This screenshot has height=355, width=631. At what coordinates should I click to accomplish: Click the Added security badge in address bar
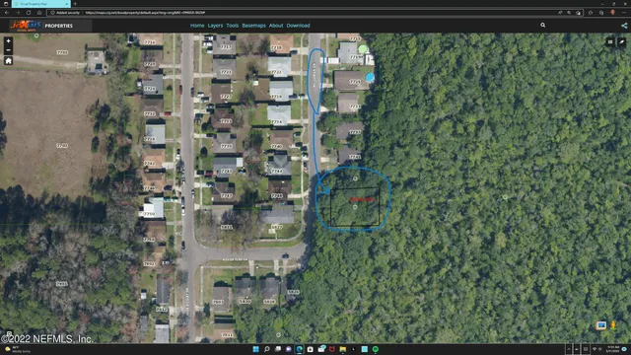(x=65, y=13)
